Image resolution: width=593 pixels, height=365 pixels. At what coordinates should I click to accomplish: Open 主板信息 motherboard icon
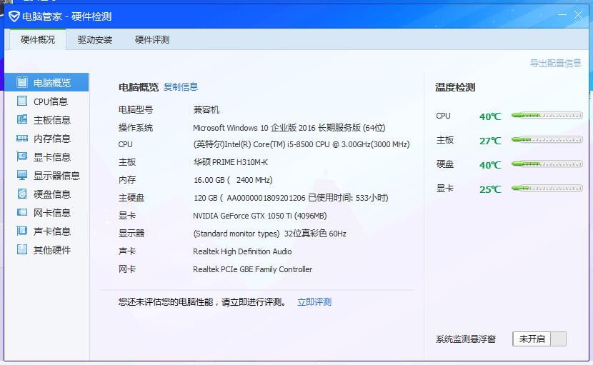click(x=22, y=119)
